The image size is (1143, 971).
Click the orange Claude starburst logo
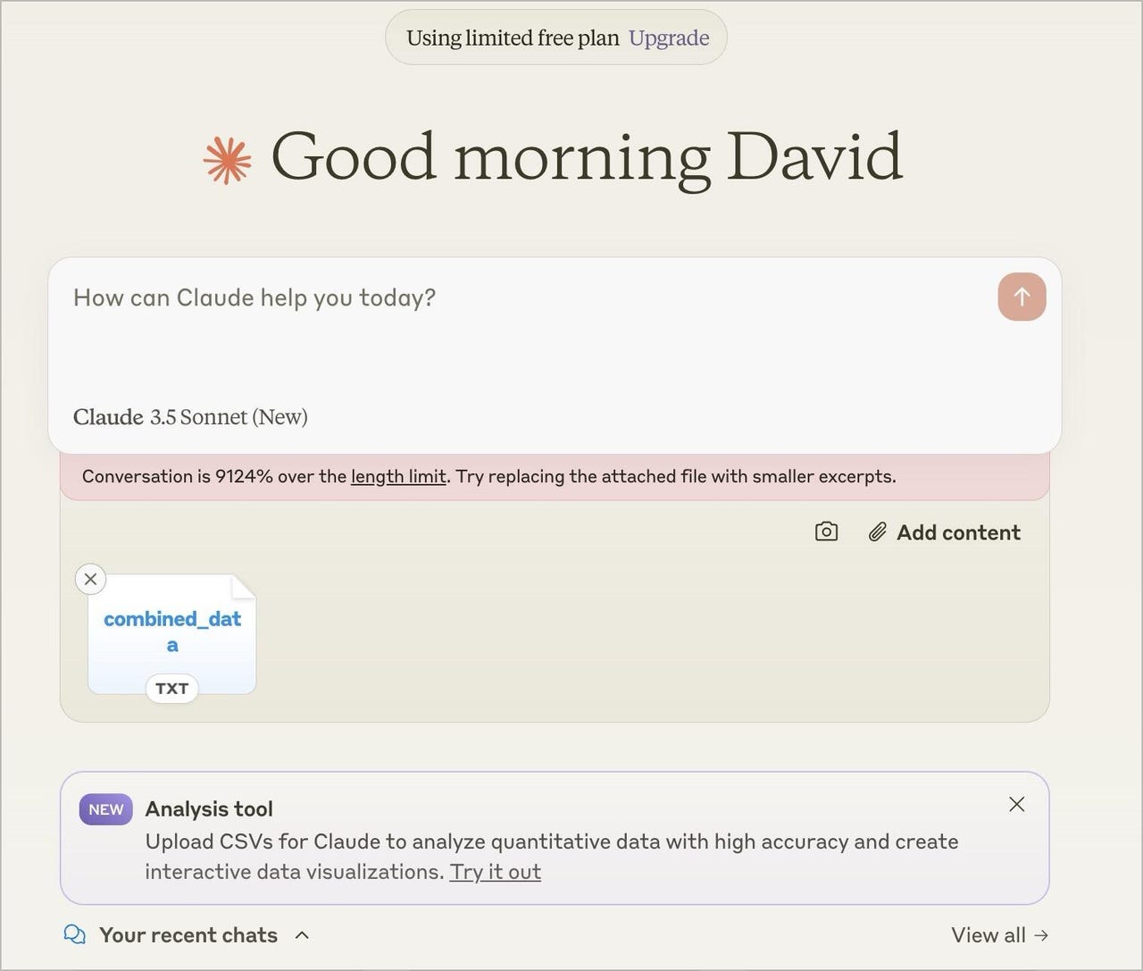[227, 160]
